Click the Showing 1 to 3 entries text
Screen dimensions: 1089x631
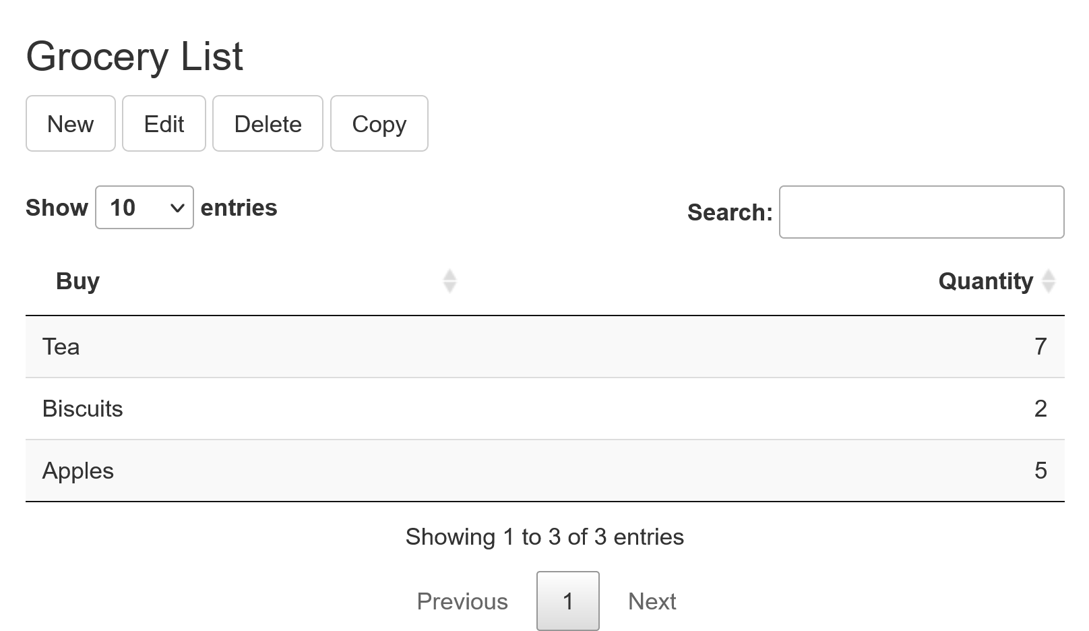[544, 537]
